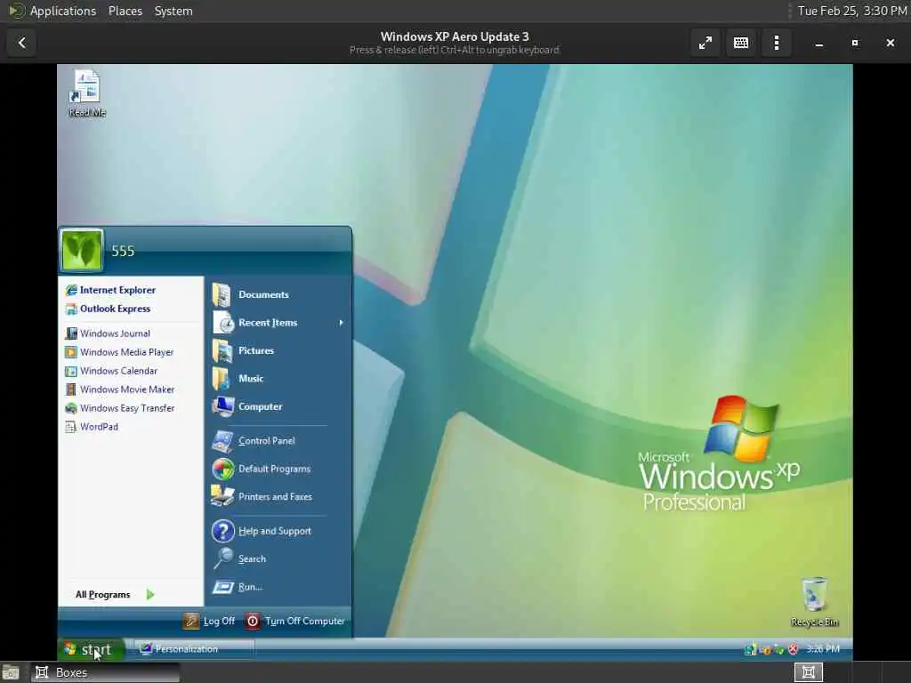Open Windows Journal
Viewport: 911px width, 683px height.
[108, 333]
